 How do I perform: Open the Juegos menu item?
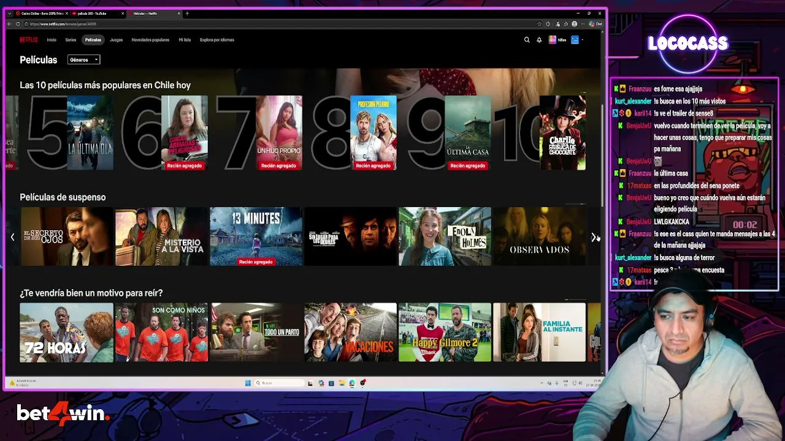(117, 40)
